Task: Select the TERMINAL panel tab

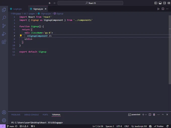Action: (x=56, y=115)
